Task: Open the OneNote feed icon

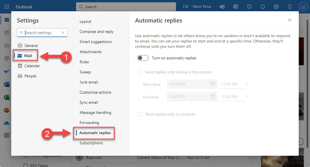Action: click(236, 7)
